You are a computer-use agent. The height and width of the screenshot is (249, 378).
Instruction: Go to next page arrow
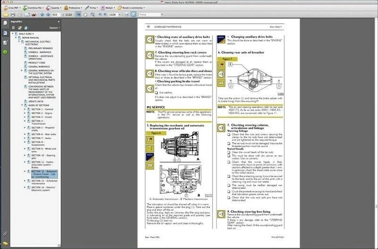48,15
